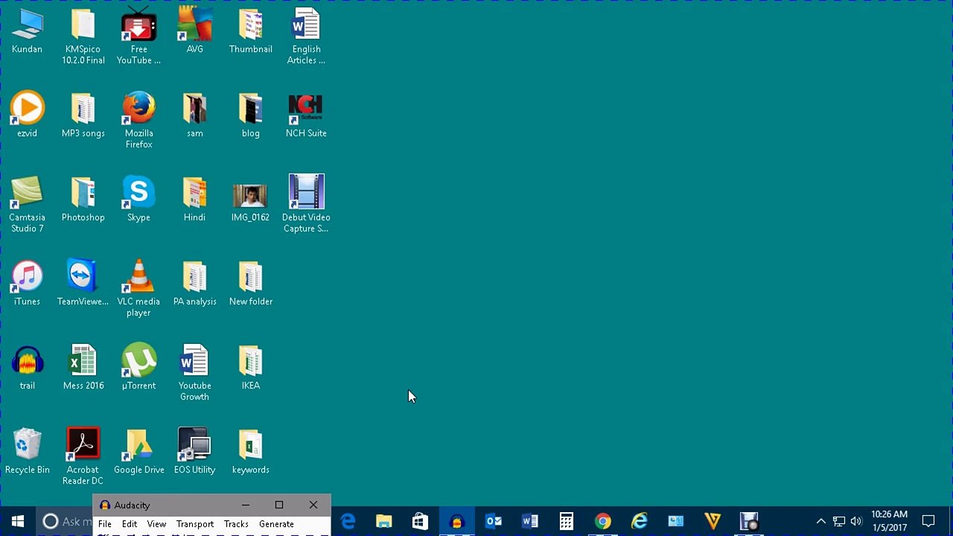Launch iTunes from desktop
This screenshot has width=953, height=536.
(x=27, y=284)
